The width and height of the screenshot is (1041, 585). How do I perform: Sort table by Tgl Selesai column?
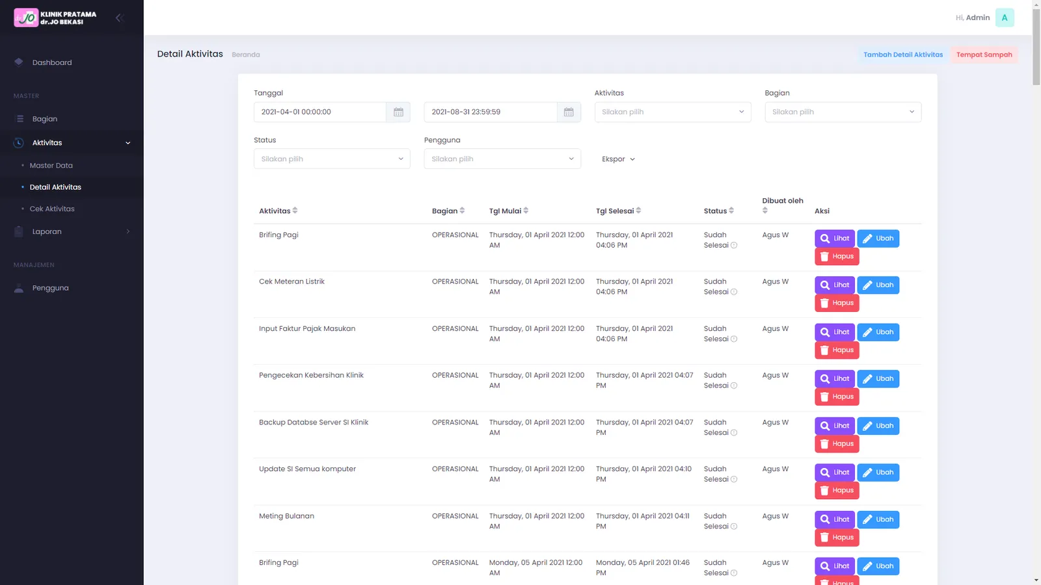point(638,211)
